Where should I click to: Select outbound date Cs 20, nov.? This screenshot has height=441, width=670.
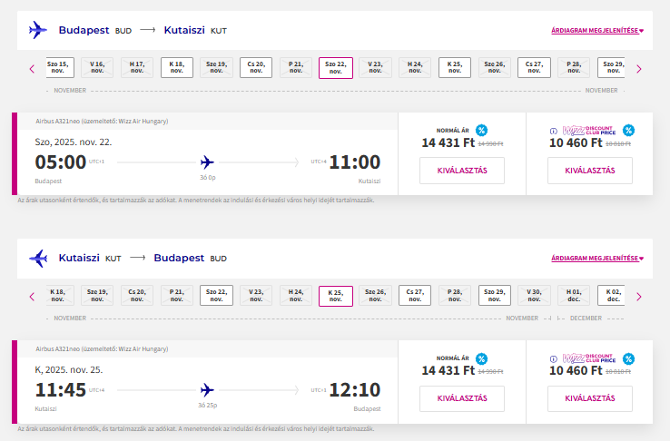[256, 67]
